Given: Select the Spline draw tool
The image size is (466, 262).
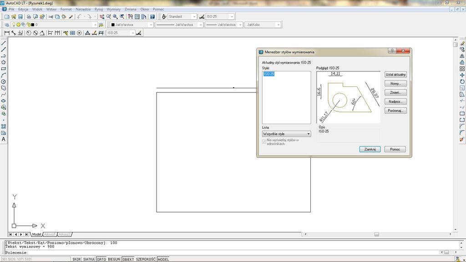Looking at the screenshot, I should click(4, 95).
